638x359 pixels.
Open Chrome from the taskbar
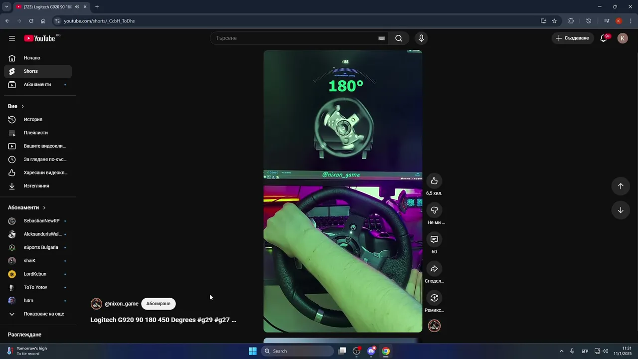tap(386, 351)
